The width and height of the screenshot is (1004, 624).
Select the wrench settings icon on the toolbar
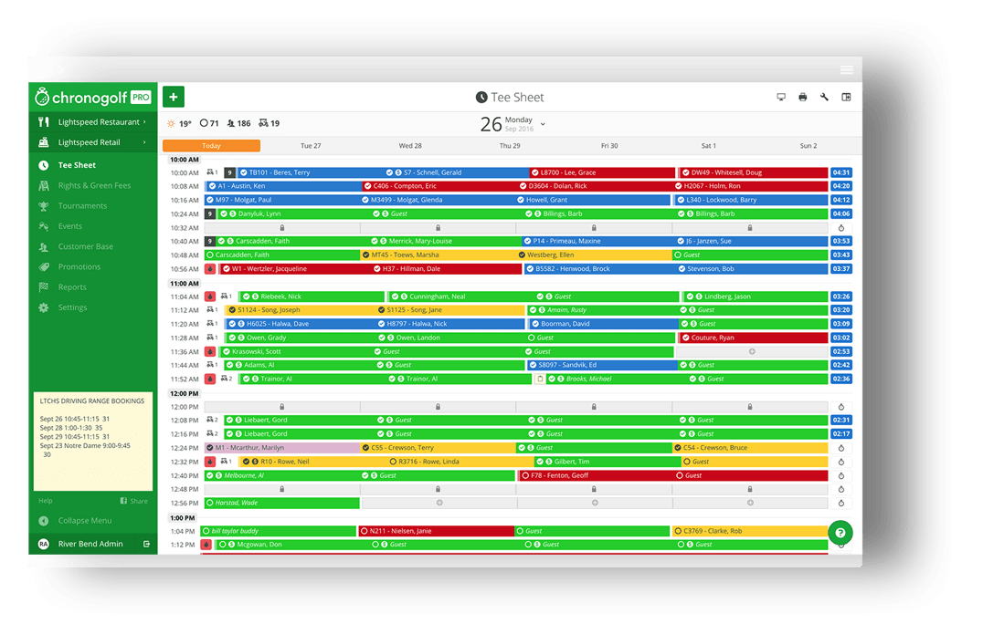pyautogui.click(x=824, y=97)
